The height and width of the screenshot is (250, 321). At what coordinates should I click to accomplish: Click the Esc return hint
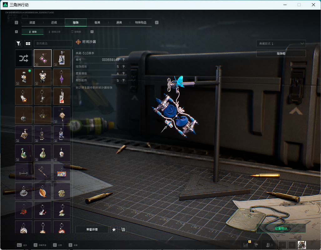tap(22, 245)
